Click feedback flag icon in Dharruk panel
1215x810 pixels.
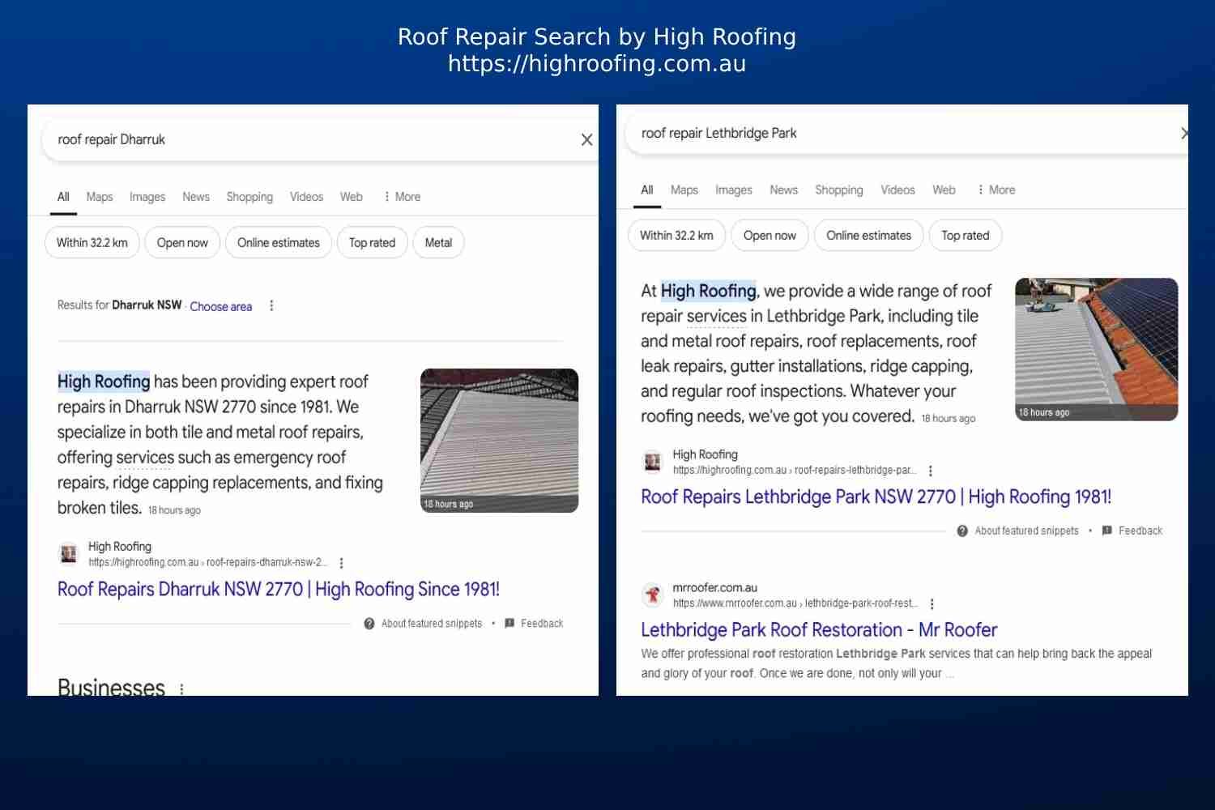(x=509, y=624)
